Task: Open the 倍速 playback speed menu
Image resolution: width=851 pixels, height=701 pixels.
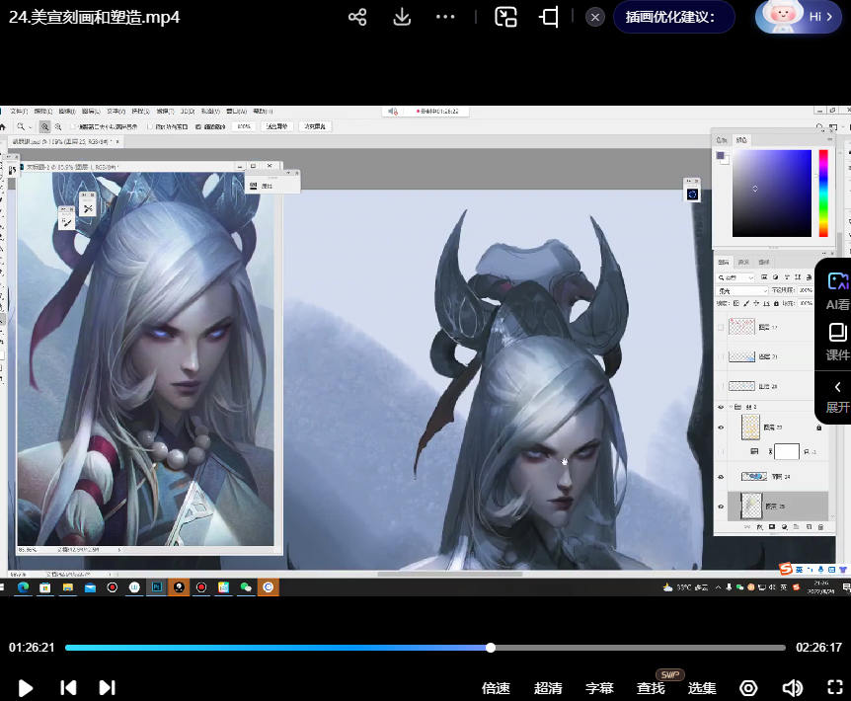Action: [496, 688]
